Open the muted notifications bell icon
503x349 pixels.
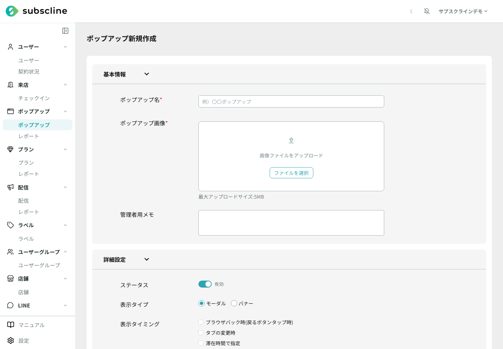[427, 11]
